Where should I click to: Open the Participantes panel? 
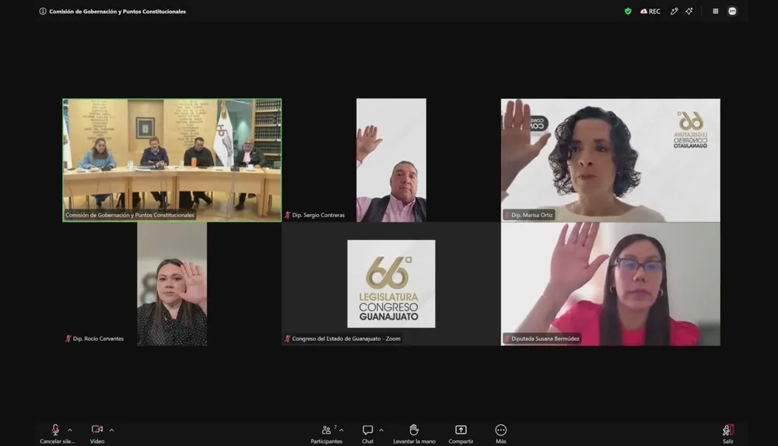326,434
